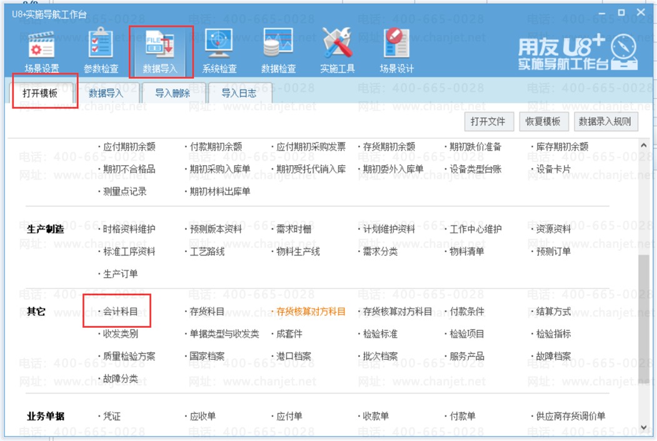The width and height of the screenshot is (657, 441).
Task: Open the 会计科目 template link
Action: click(x=121, y=312)
